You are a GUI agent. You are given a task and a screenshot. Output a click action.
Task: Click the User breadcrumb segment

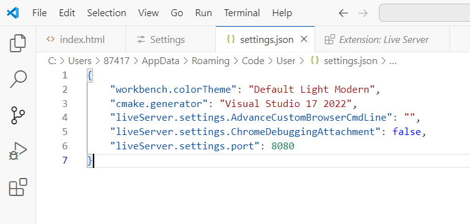pos(286,61)
